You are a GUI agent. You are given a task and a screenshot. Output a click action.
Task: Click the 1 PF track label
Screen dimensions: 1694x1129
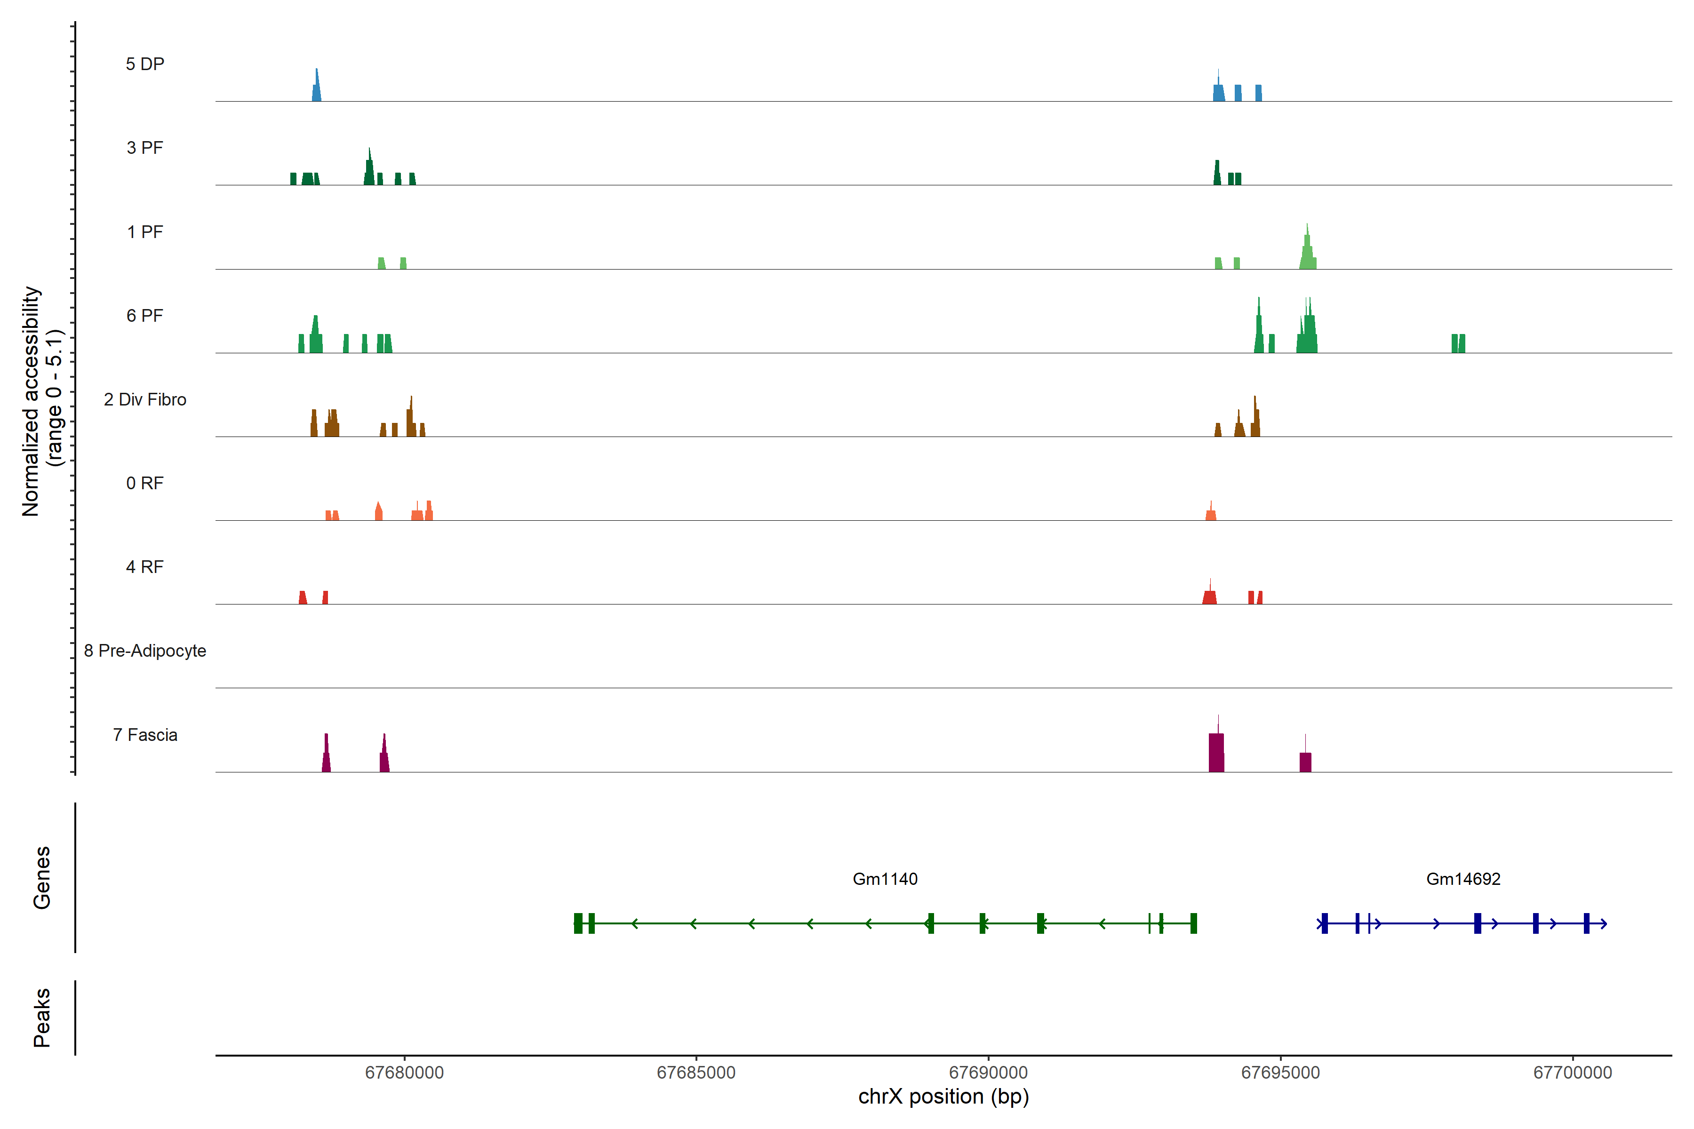145,232
